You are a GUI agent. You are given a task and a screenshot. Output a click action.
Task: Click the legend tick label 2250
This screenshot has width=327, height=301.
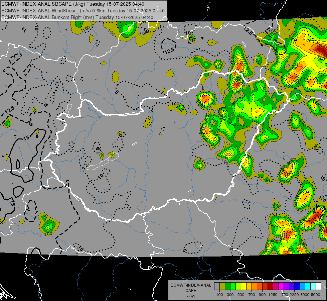pos(294,295)
